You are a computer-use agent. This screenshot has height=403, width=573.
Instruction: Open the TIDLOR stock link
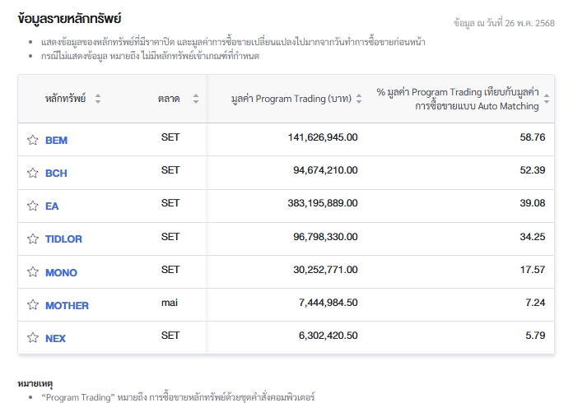click(63, 239)
